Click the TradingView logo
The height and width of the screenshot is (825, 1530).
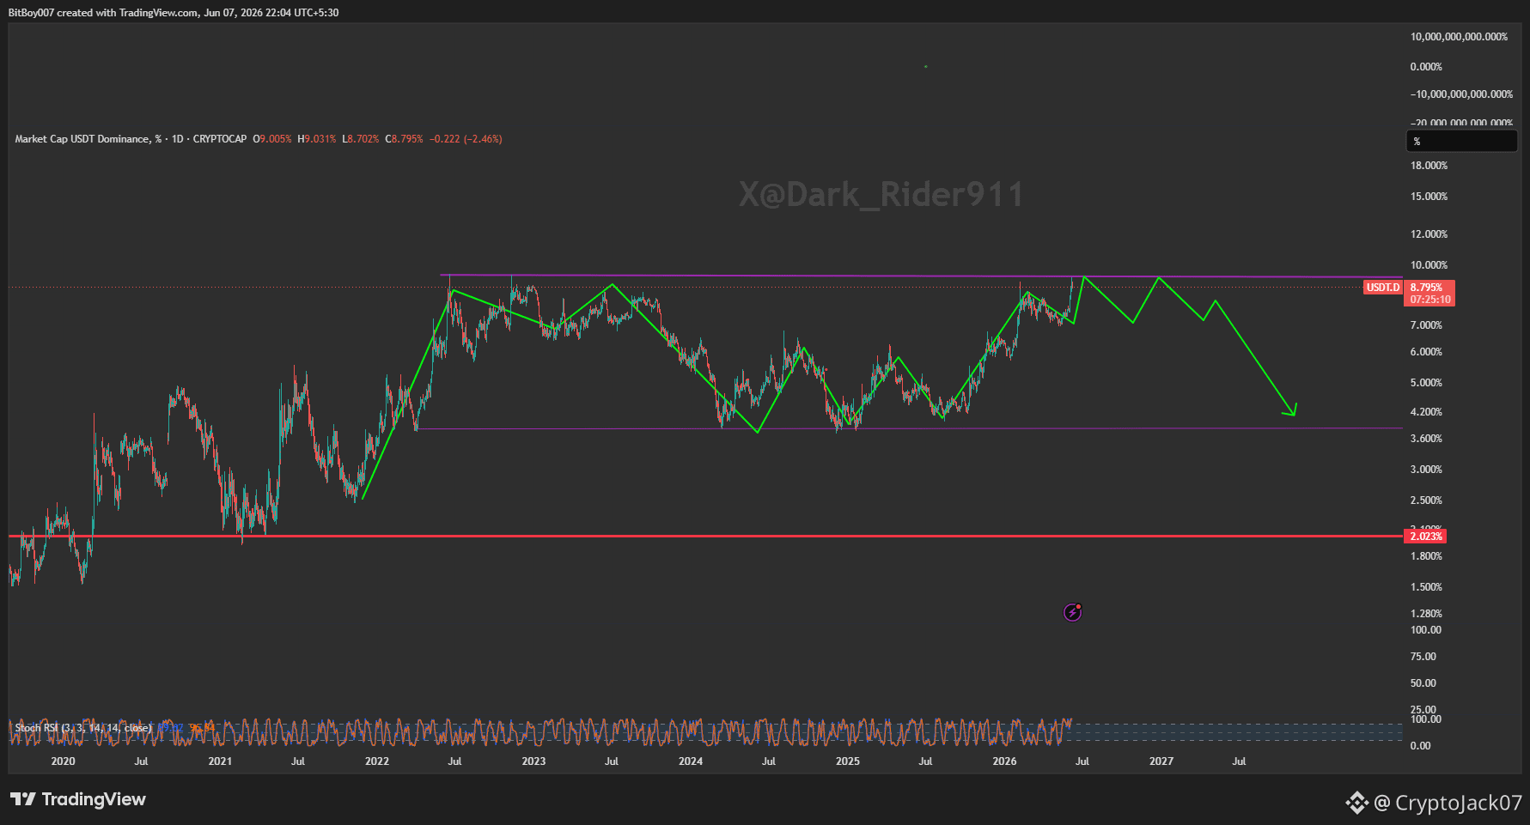click(x=78, y=799)
